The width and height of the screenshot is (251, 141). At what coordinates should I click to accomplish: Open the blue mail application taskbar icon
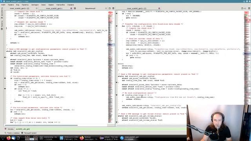[x=13, y=138]
